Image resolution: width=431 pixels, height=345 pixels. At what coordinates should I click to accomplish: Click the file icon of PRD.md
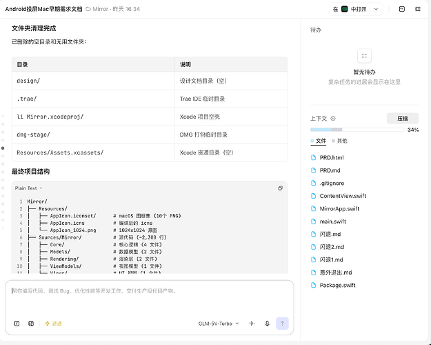coord(313,170)
